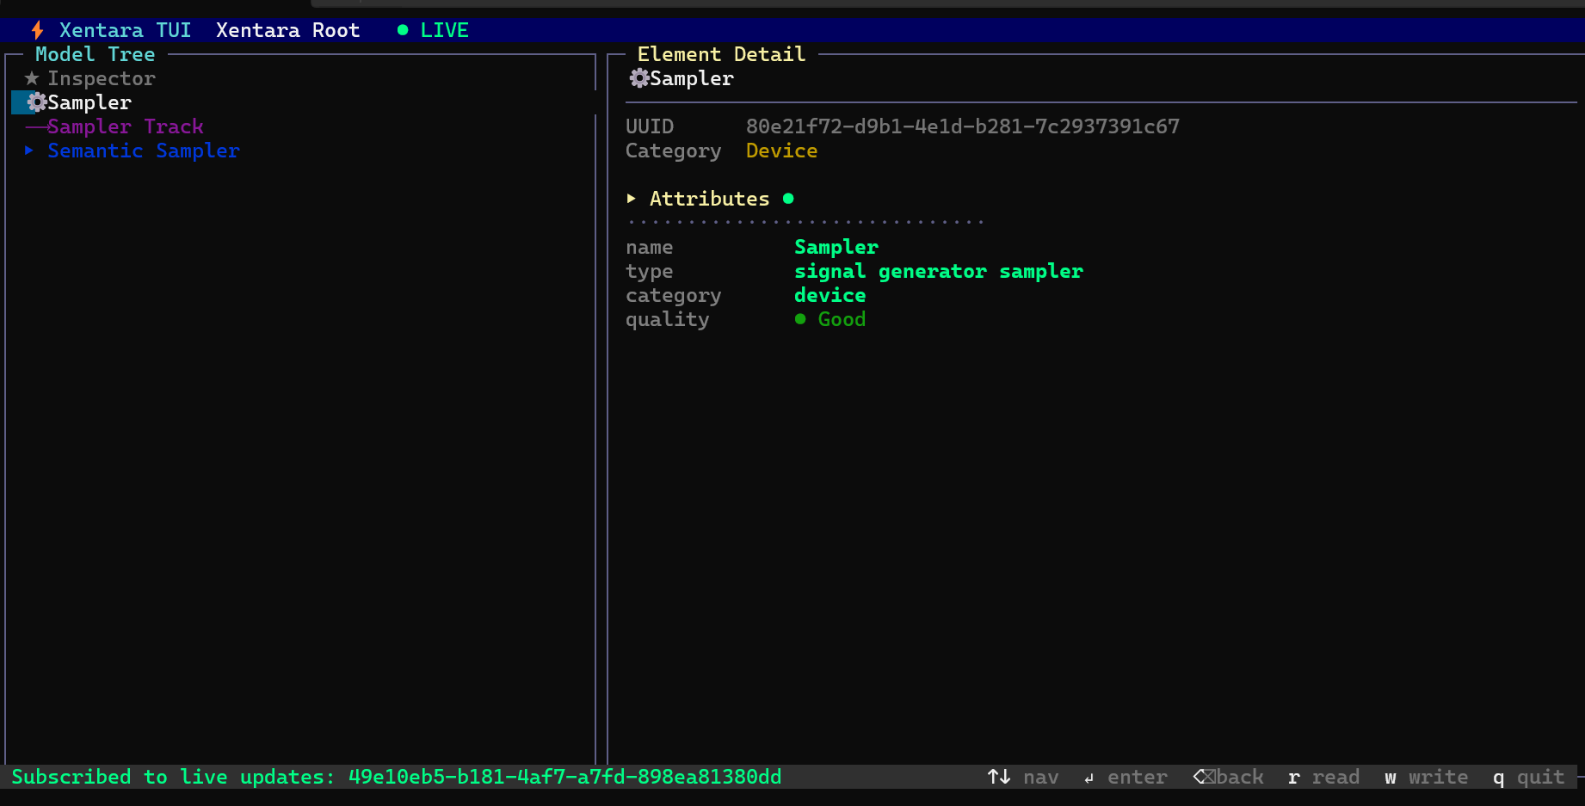Select the Sampler Track tree item
1585x806 pixels.
pos(126,126)
